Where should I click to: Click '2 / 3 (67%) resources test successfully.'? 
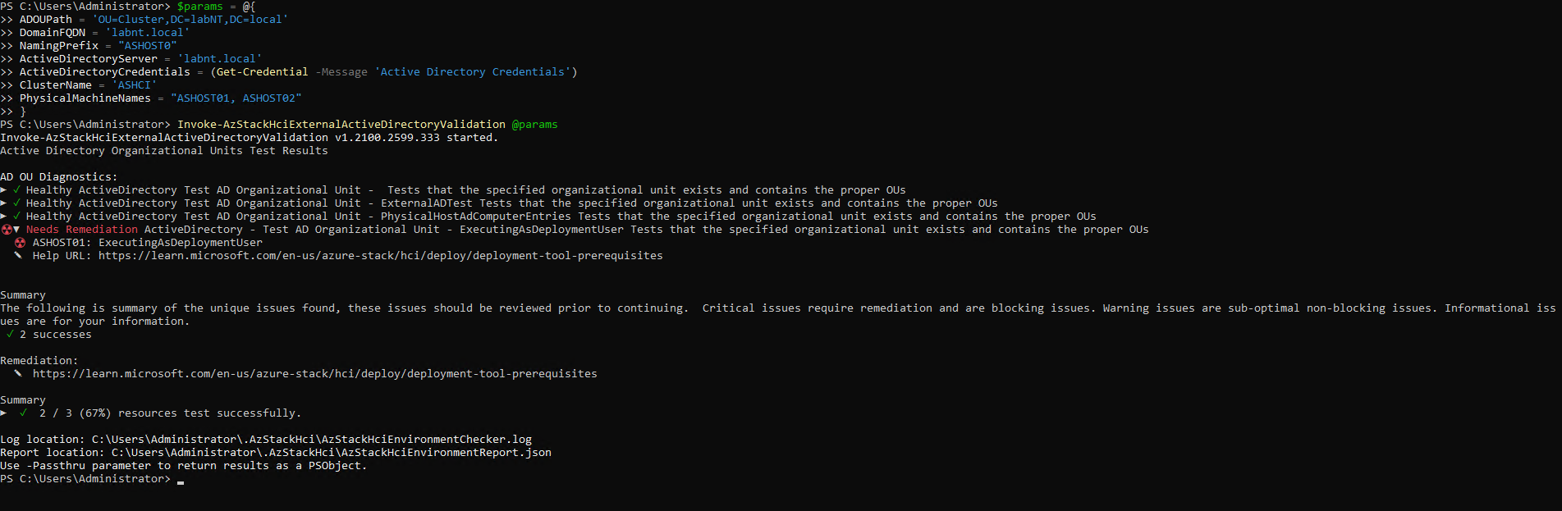coord(171,413)
